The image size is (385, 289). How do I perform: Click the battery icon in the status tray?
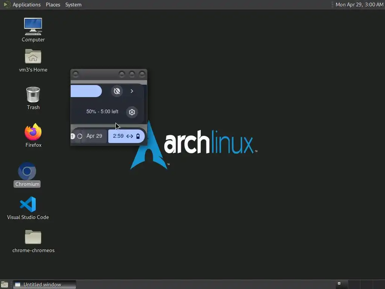tap(138, 136)
